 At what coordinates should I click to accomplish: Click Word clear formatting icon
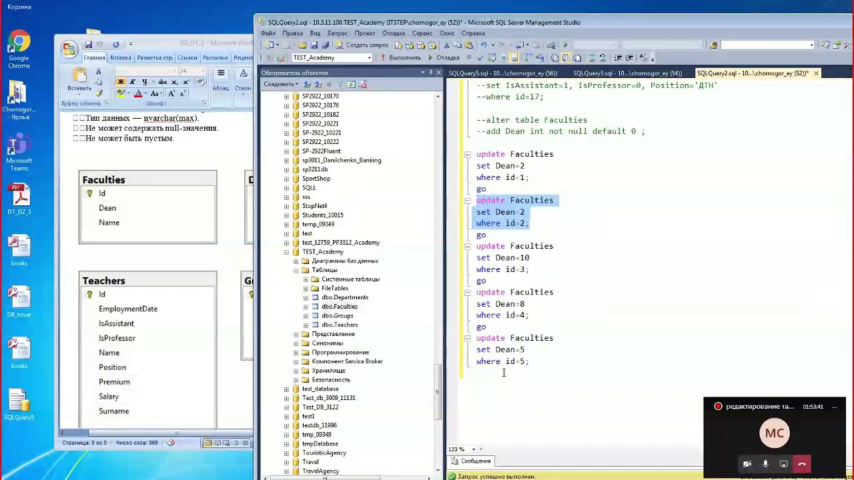click(x=202, y=82)
